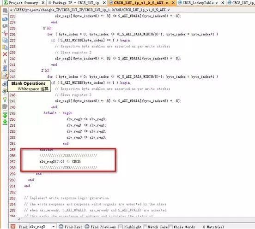Enable the Highlight checkbox in find bar
This screenshot has width=255, height=229.
pyautogui.click(x=121, y=226)
